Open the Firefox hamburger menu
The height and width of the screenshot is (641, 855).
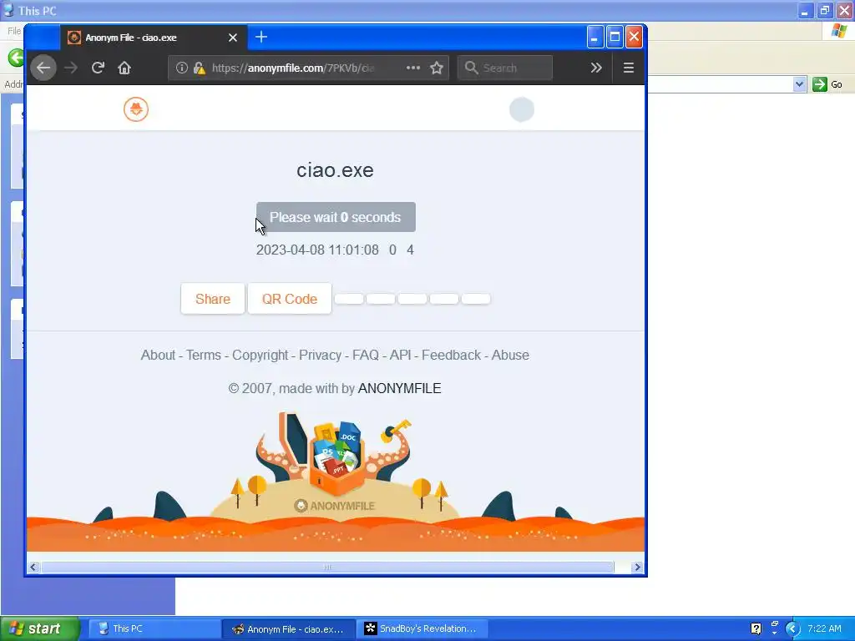[x=628, y=68]
